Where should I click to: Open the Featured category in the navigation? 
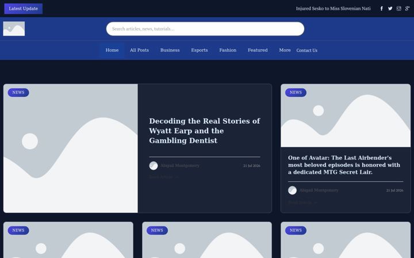258,50
